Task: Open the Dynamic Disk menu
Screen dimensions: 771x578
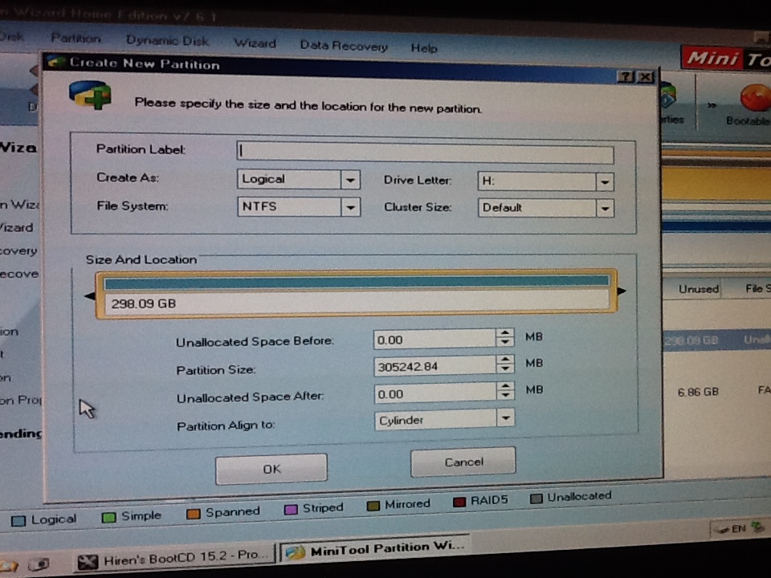Action: (x=167, y=41)
